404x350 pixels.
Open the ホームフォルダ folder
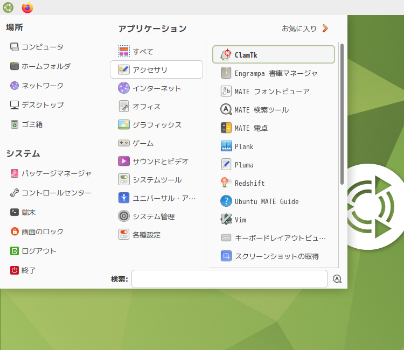click(x=40, y=66)
